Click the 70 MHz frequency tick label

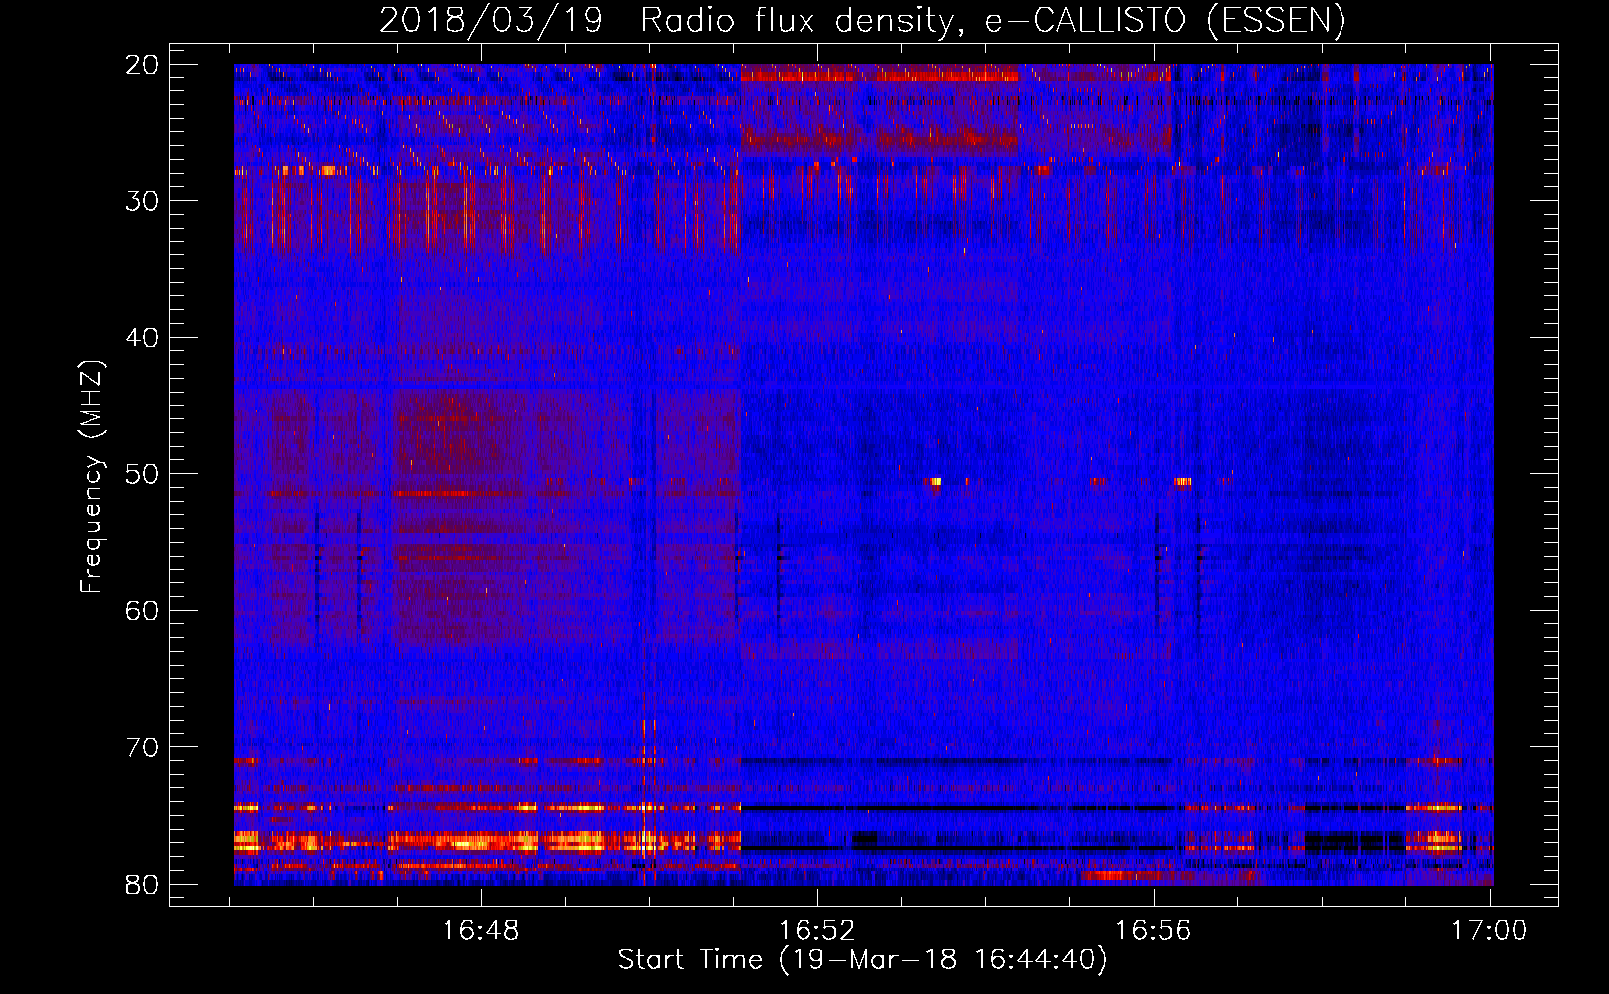[143, 747]
